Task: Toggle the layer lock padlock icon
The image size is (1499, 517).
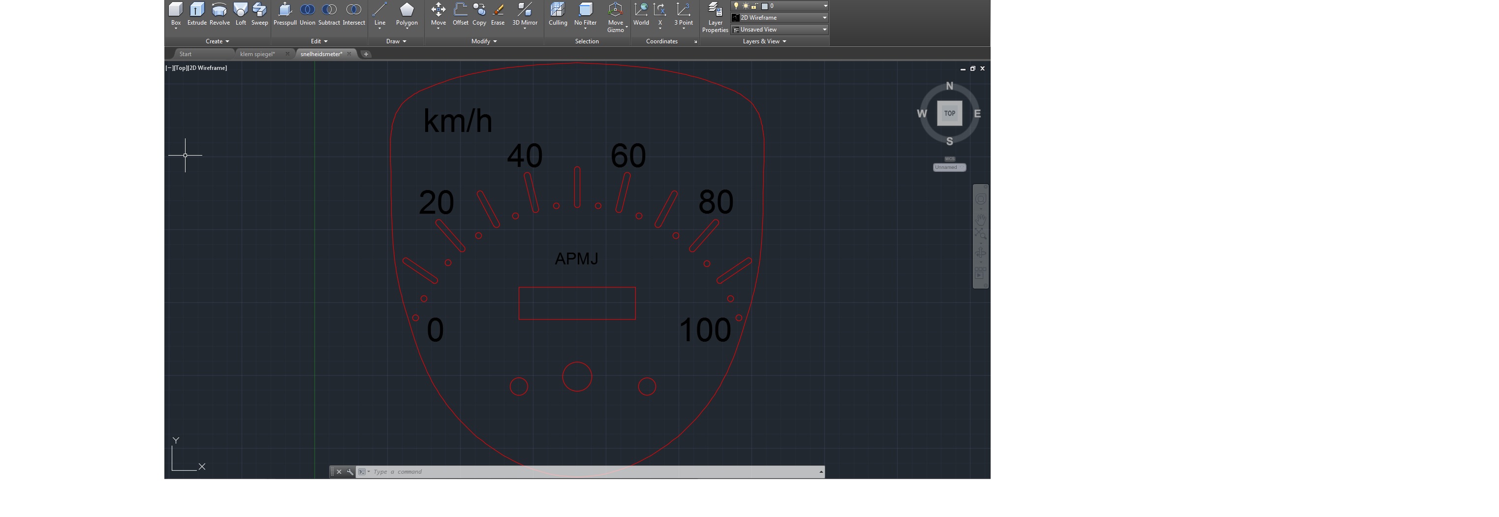Action: click(x=755, y=6)
